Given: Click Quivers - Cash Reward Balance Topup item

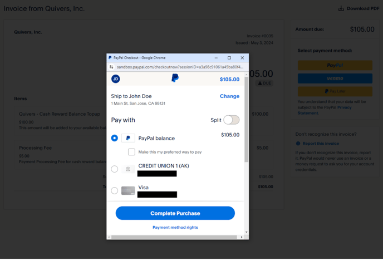Looking at the screenshot, I should [x=60, y=114].
